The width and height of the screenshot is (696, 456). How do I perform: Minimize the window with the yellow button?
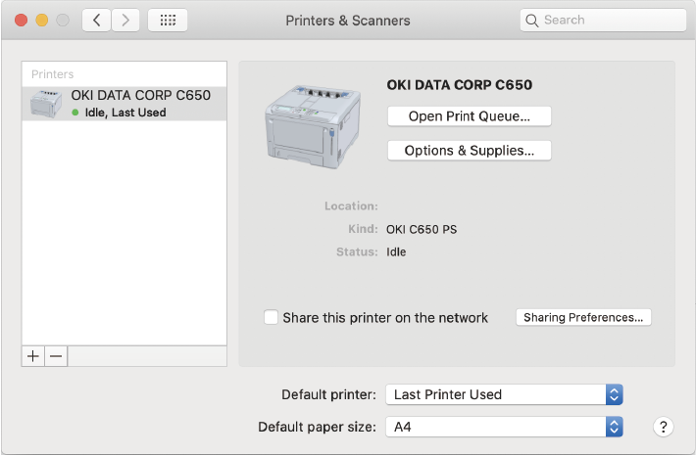41,20
